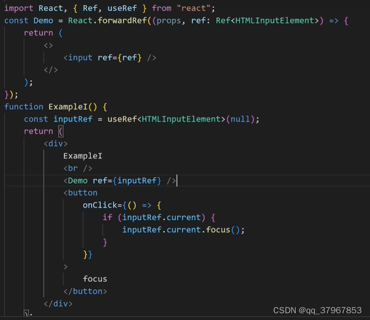Click the closing </button> tag
The height and width of the screenshot is (320, 370).
[x=85, y=291]
